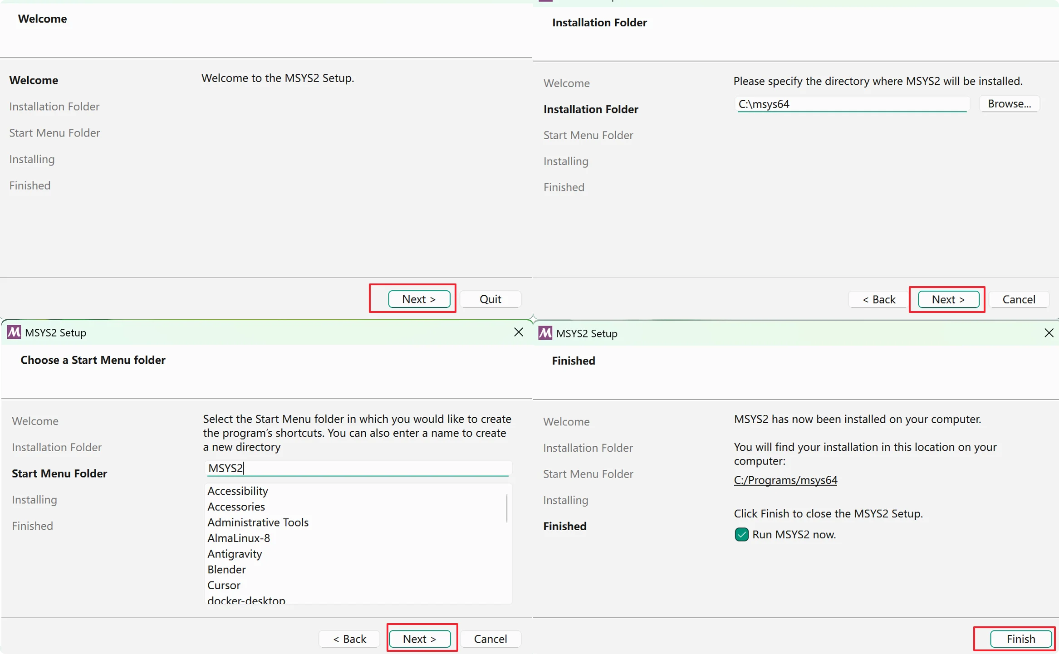The image size is (1059, 654).
Task: Click Next on the Start Menu folder page
Action: (x=420, y=639)
